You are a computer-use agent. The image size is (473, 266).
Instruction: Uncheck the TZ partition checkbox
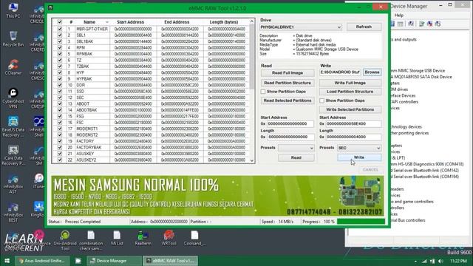pyautogui.click(x=59, y=60)
